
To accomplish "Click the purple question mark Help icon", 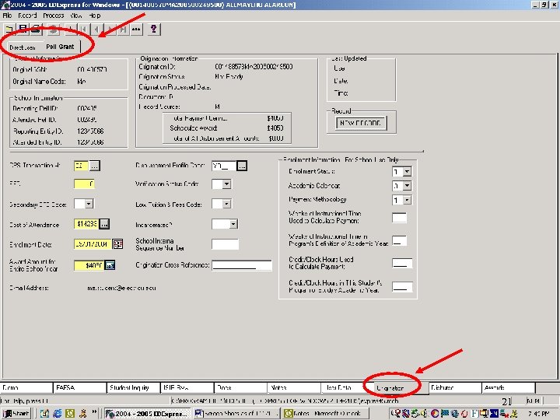I will pyautogui.click(x=153, y=30).
